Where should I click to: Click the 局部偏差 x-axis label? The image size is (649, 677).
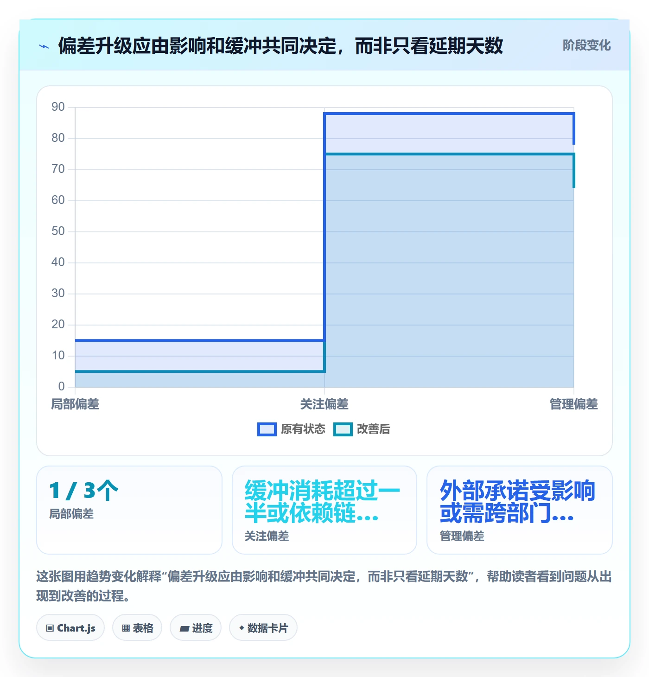coord(75,404)
